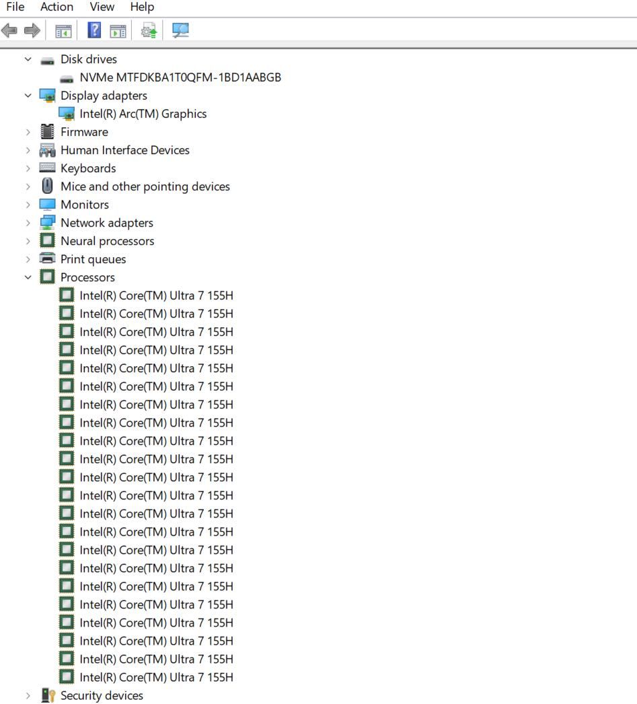Click the Monitors category icon
This screenshot has width=637, height=704.
47,205
